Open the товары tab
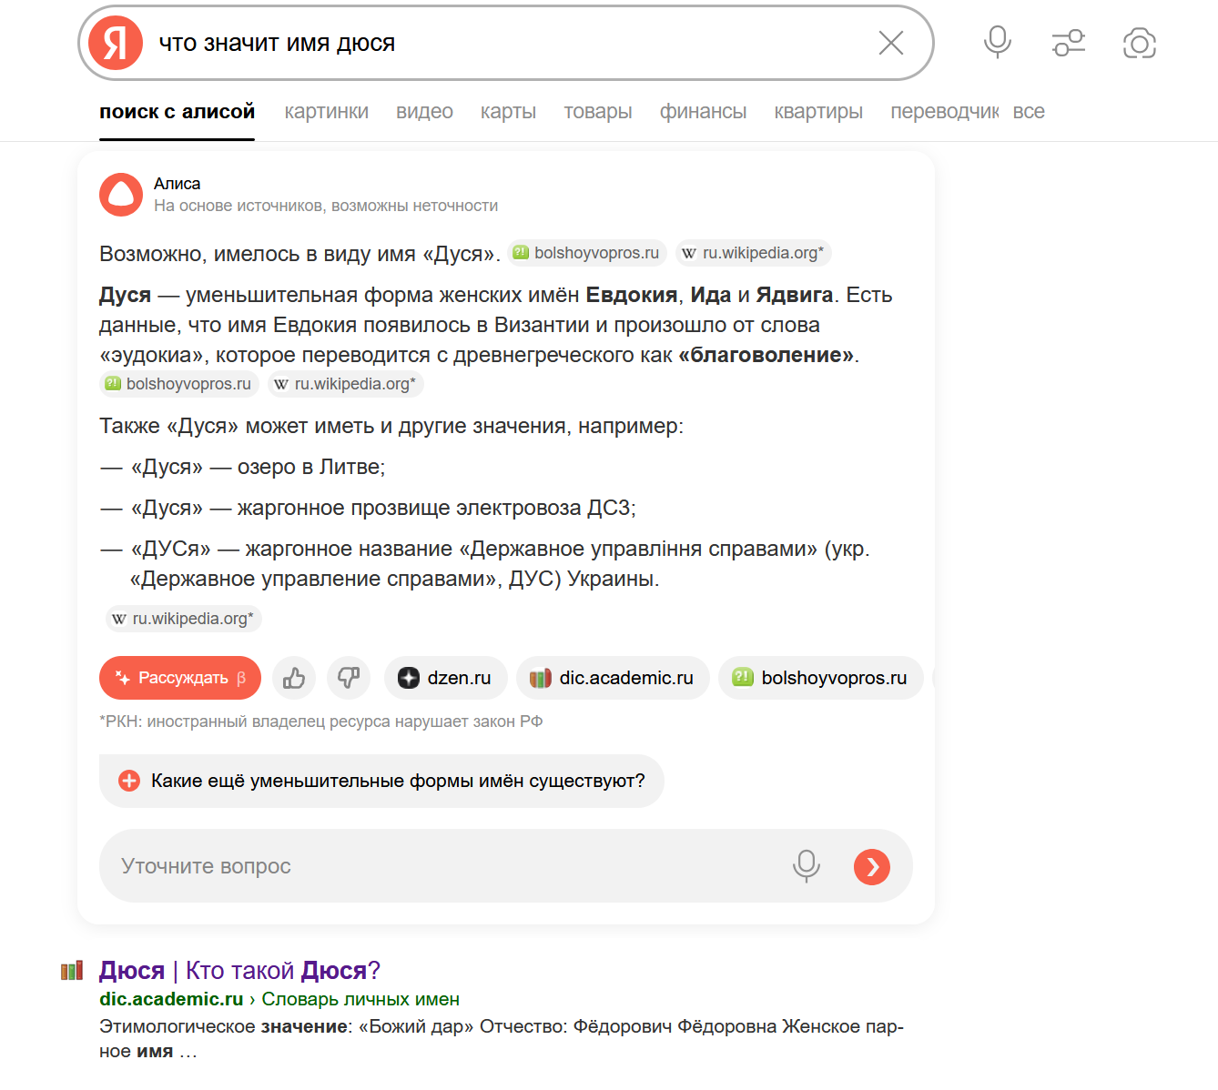The image size is (1218, 1090). pos(598,112)
